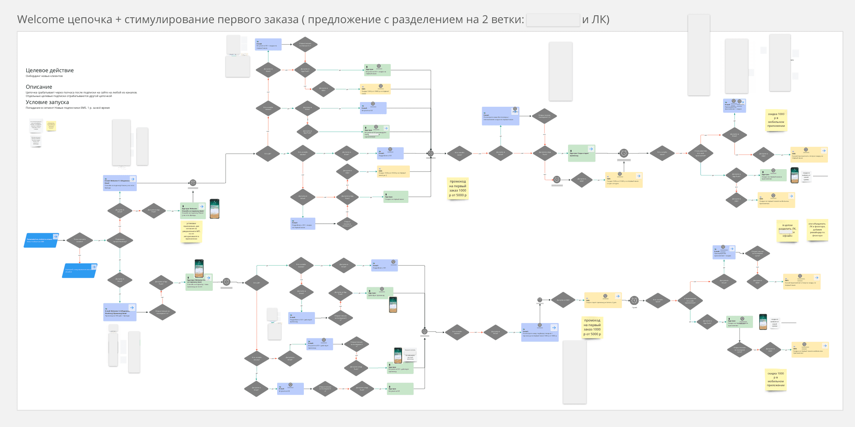Click the 'Условие запуска' heading
This screenshot has height=427, width=855.
[x=47, y=102]
